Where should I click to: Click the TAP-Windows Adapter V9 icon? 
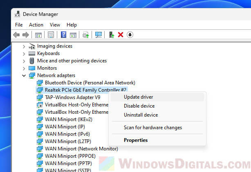click(x=40, y=97)
